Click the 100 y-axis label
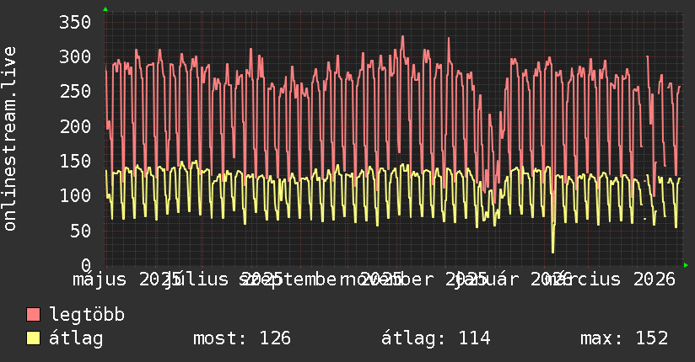 tap(75, 195)
